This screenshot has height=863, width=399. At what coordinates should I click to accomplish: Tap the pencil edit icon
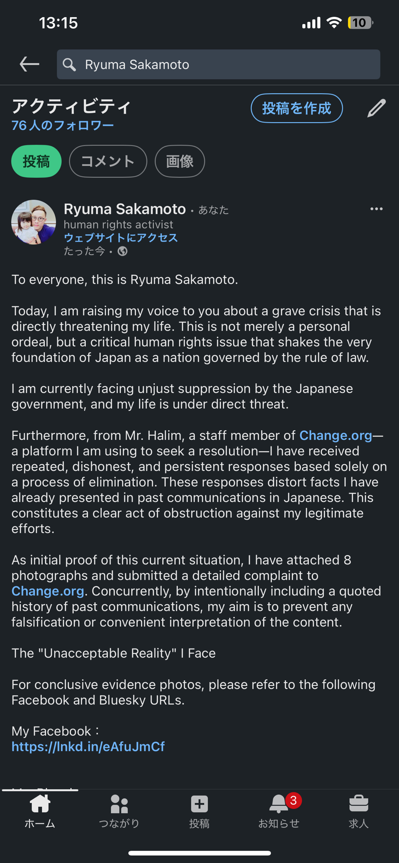pos(376,108)
